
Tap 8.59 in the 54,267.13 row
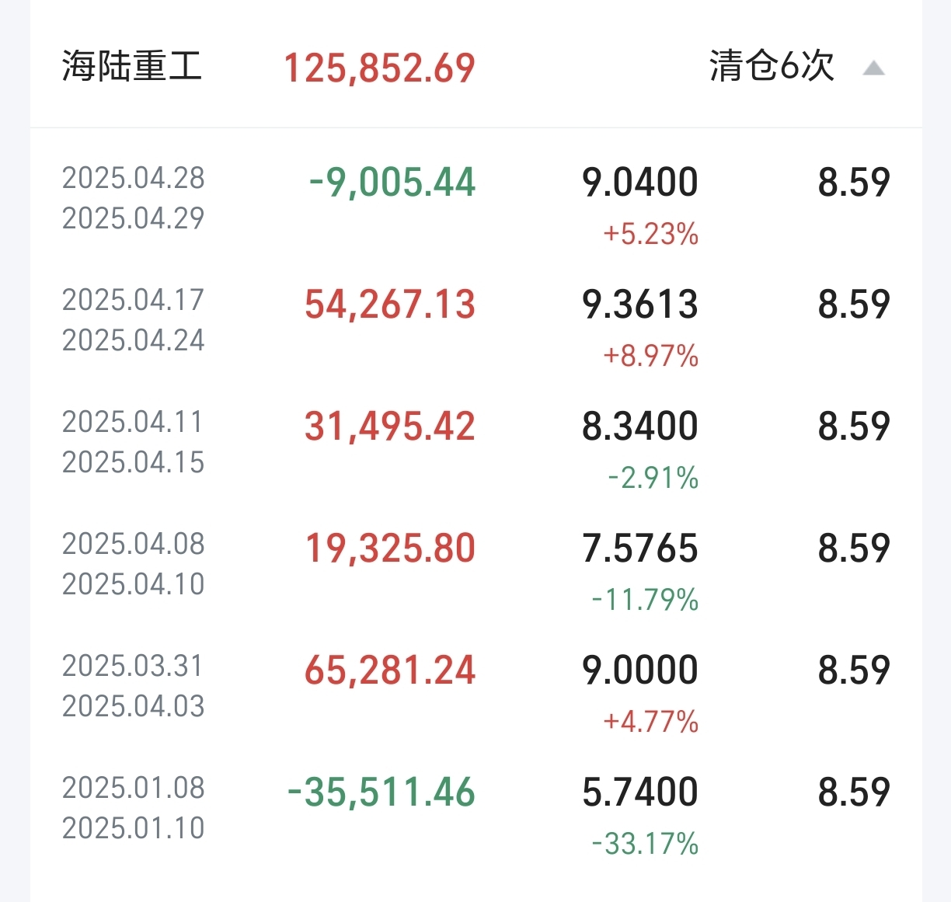854,305
